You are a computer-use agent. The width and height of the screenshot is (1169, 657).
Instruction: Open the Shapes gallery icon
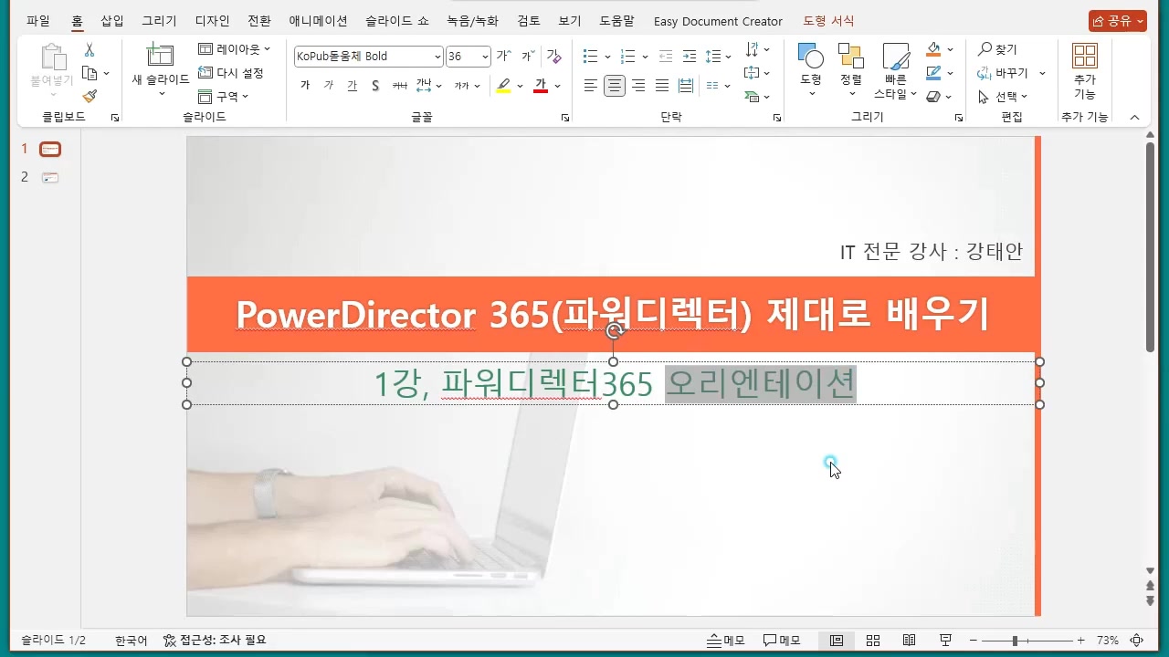coord(811,57)
